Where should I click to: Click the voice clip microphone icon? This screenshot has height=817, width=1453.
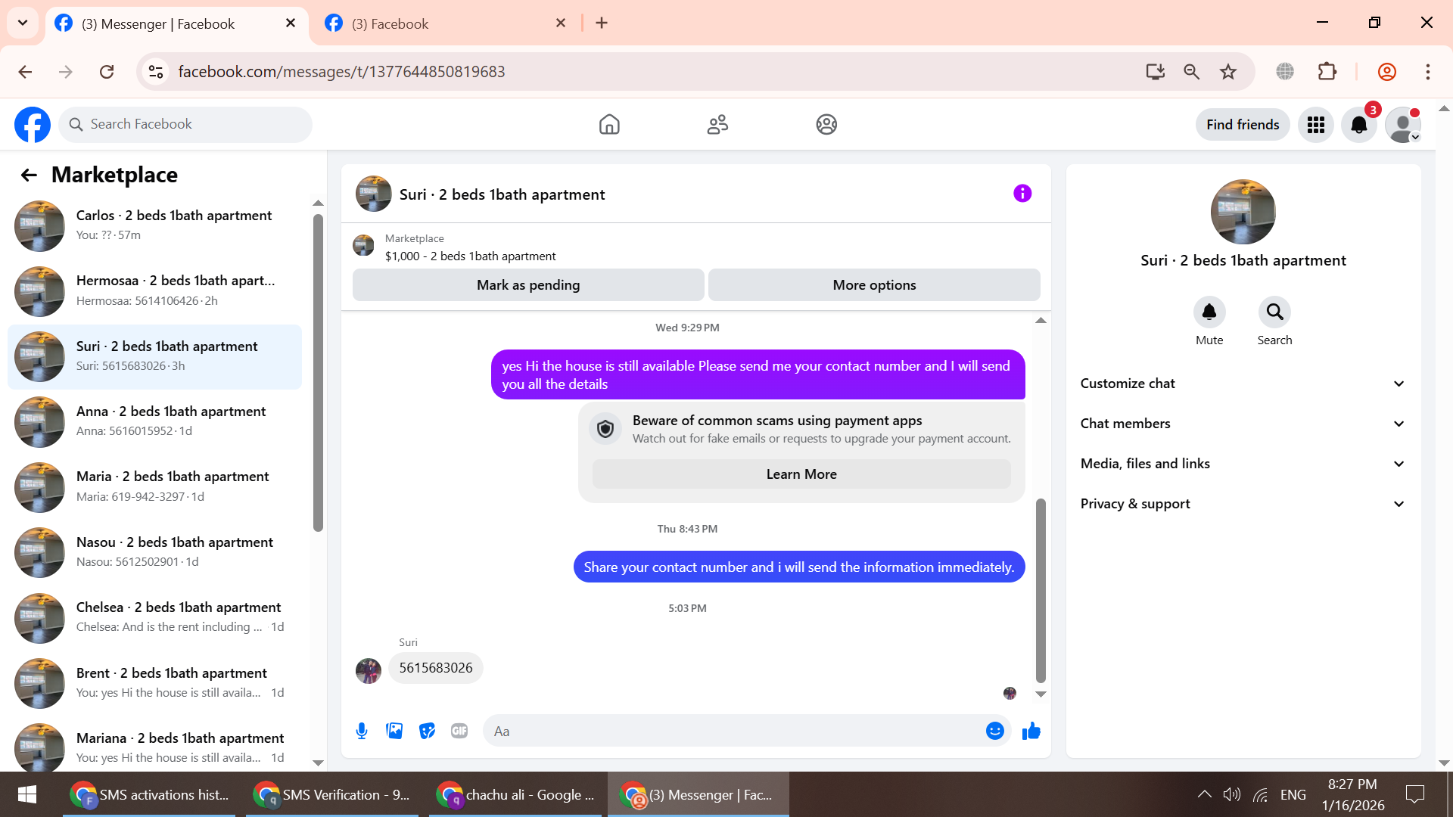pos(362,731)
